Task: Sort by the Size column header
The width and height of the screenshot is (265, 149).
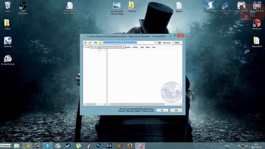Action: click(x=142, y=47)
